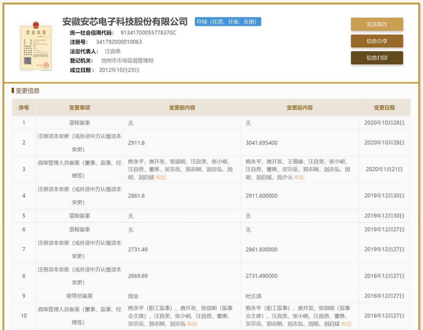Click date 2019年12月27日 in row 7
Image resolution: width=423 pixels, height=330 pixels.
[384, 250]
